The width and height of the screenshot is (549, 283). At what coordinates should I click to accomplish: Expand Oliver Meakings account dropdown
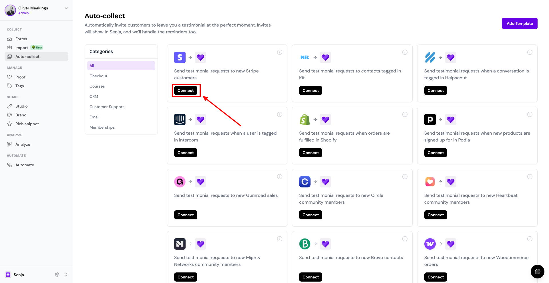click(x=66, y=8)
